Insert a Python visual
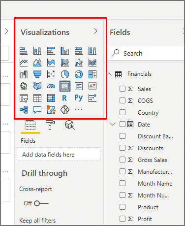This screenshot has width=185, height=226. pos(79,98)
